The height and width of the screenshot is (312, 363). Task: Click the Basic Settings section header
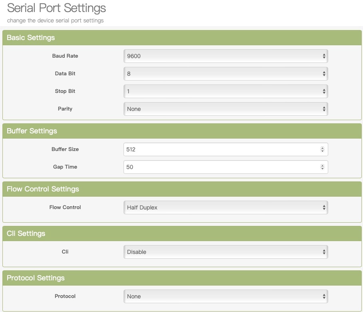click(31, 38)
